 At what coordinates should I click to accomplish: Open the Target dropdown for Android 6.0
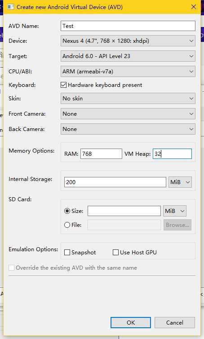(x=128, y=56)
